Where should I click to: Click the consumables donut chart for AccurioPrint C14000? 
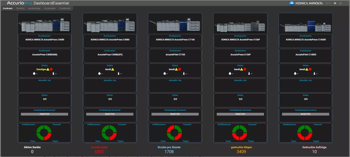[x=305, y=133]
